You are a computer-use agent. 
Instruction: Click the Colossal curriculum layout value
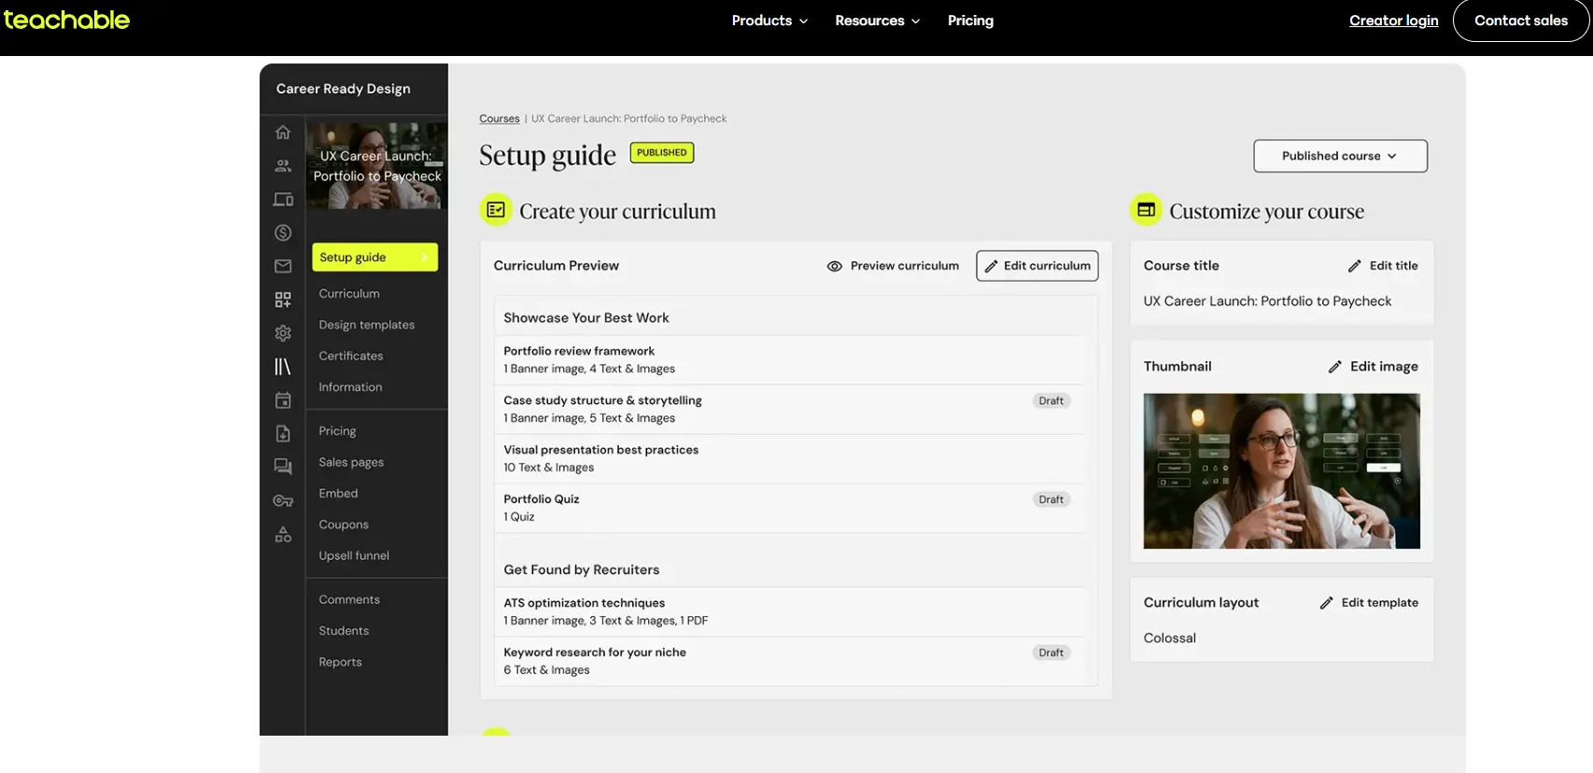1170,639
